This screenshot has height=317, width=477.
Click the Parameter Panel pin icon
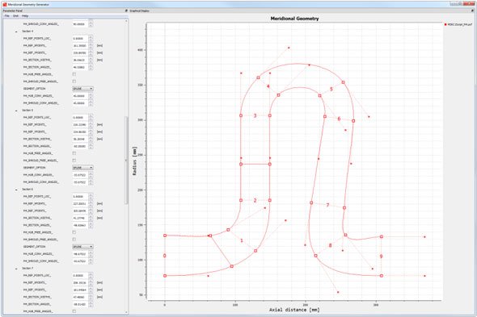pos(126,10)
